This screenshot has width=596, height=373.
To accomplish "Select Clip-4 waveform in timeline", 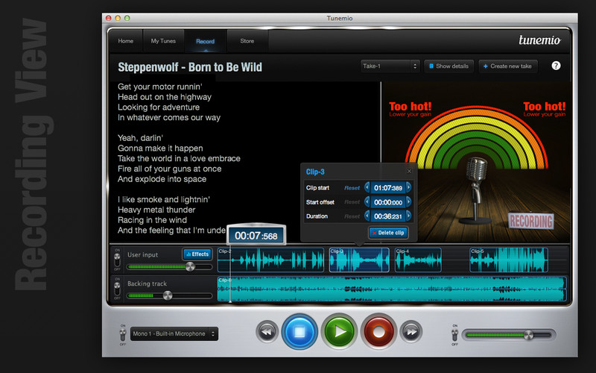I will point(418,260).
